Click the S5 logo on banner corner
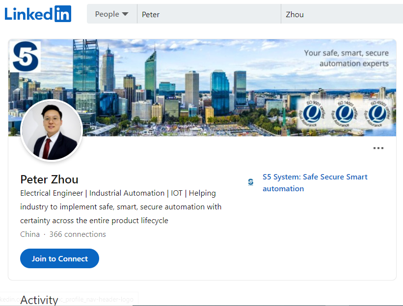Viewport: 403px width, 306px height. point(25,56)
